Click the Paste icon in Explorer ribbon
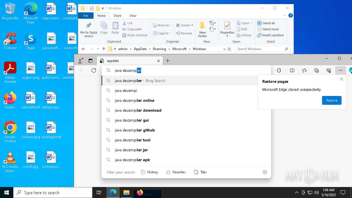Screen dimensions: 352x198 [x=115, y=28]
